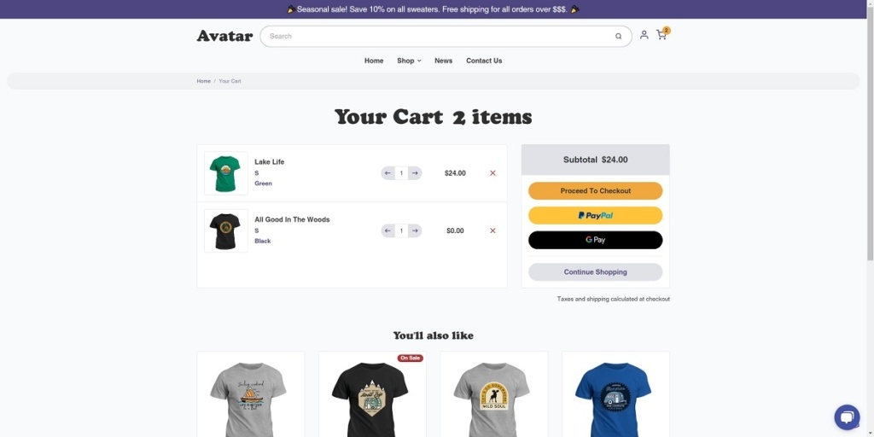Image resolution: width=874 pixels, height=437 pixels.
Task: Open the live chat widget
Action: coord(846,417)
